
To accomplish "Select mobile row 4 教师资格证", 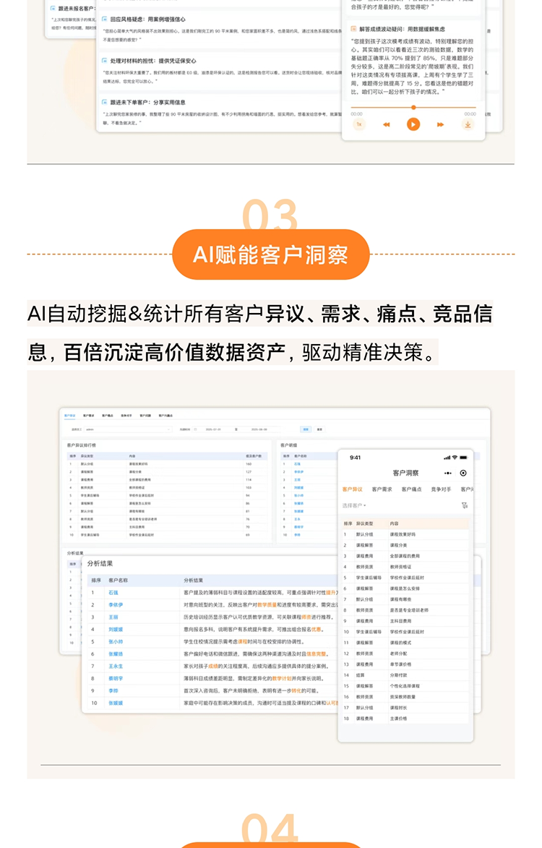I will click(x=405, y=567).
